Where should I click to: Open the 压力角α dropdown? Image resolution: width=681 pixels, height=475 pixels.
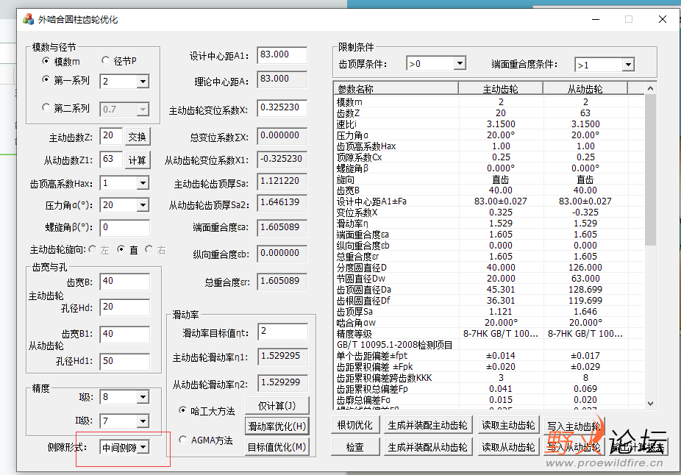click(x=143, y=205)
